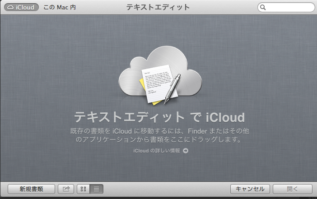Click the share arrow icon button

tap(66, 189)
